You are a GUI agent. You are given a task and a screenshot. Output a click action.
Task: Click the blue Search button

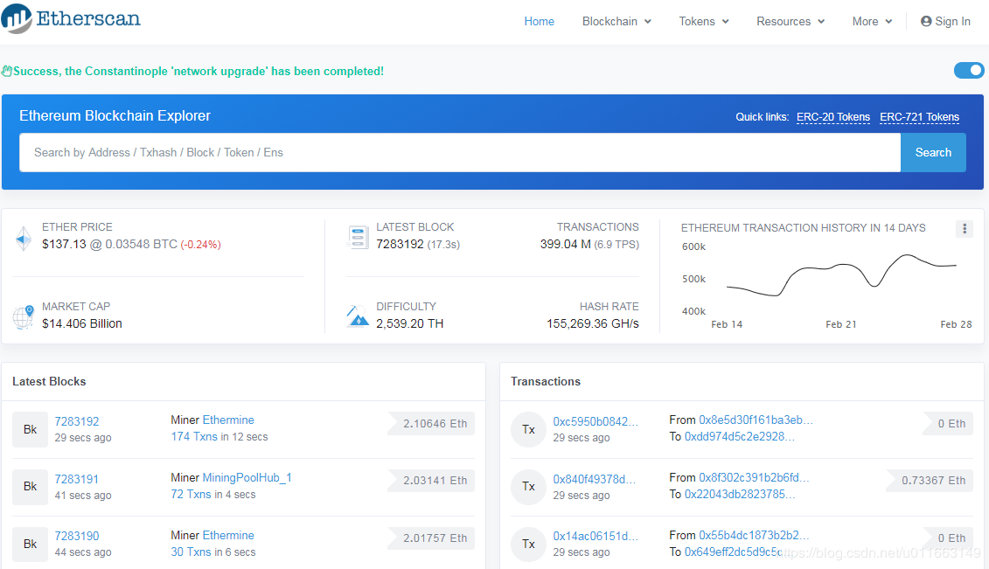tap(933, 152)
